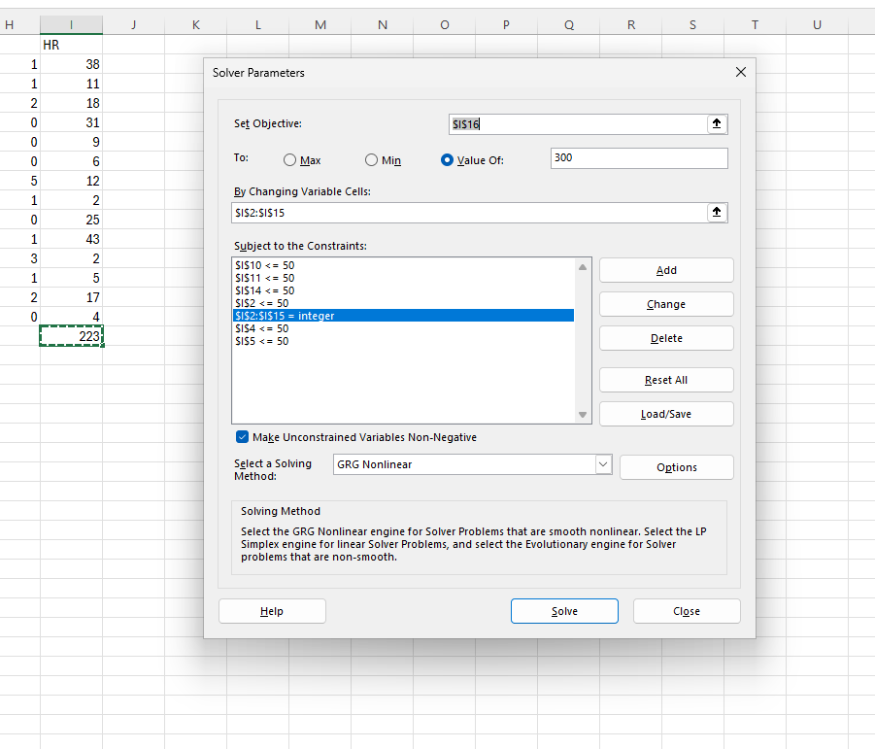Click the cell with value 25
The width and height of the screenshot is (875, 749).
[x=71, y=220]
